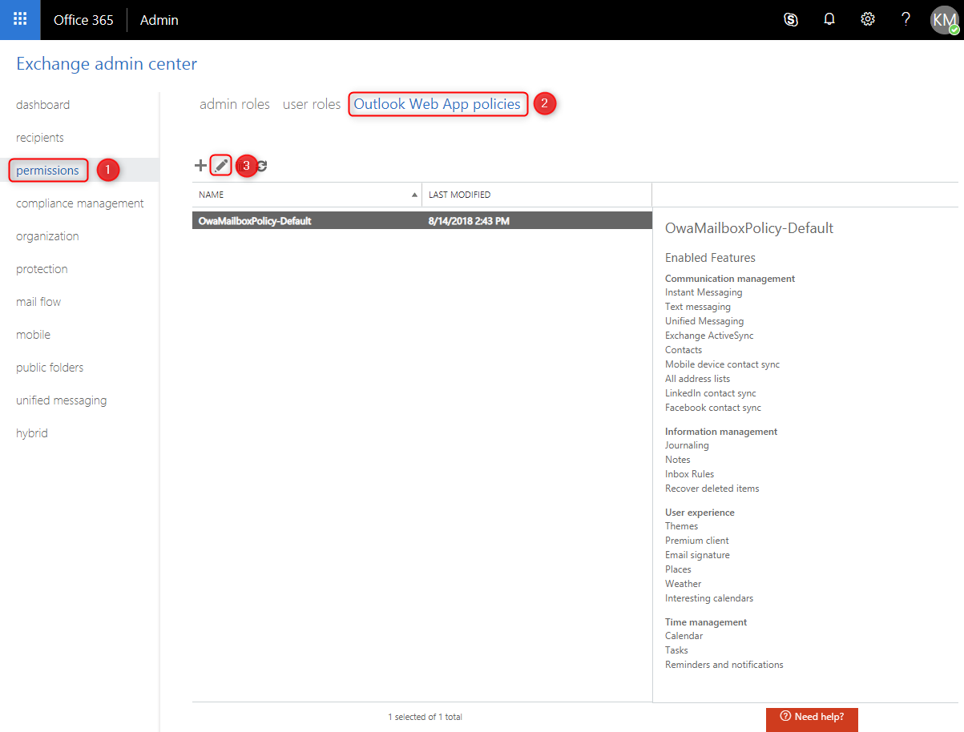Click Inbox Rules in details pane
The width and height of the screenshot is (964, 732).
pos(689,474)
